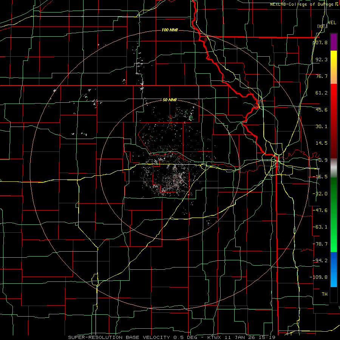Viewport: 340px width, 340px height.
Task: Click the TH label on the legend
Action: pos(325,294)
